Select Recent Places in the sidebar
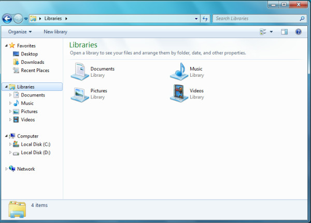Image resolution: width=311 pixels, height=223 pixels. (35, 71)
